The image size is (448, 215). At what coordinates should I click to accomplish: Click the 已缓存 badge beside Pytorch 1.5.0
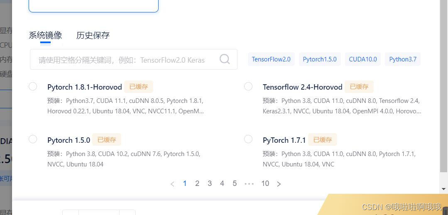pos(107,139)
